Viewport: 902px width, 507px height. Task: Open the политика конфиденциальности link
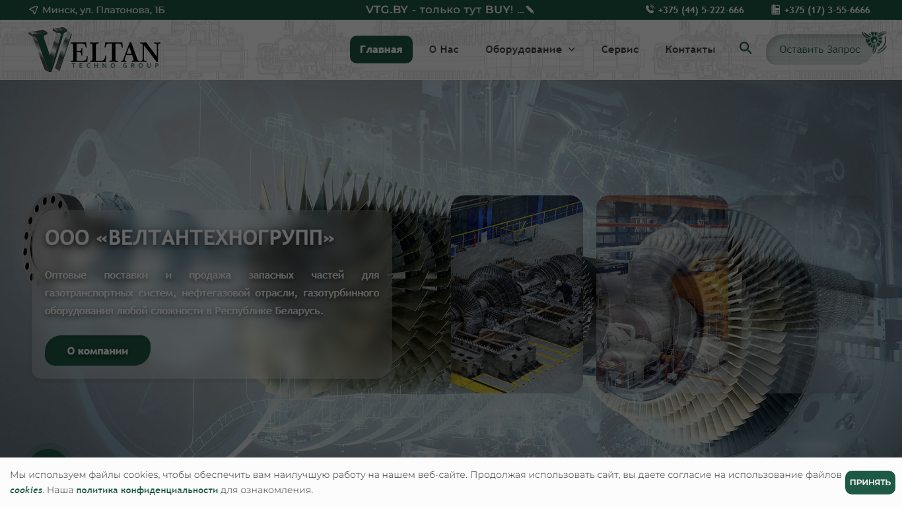coord(147,490)
